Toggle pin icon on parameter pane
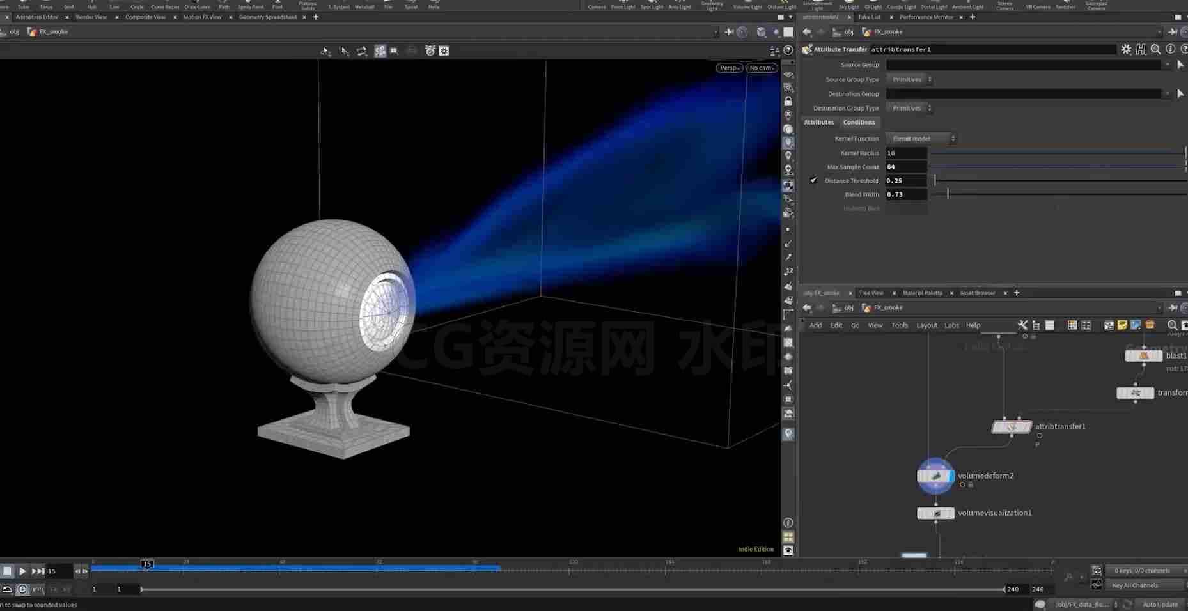 [x=1173, y=31]
